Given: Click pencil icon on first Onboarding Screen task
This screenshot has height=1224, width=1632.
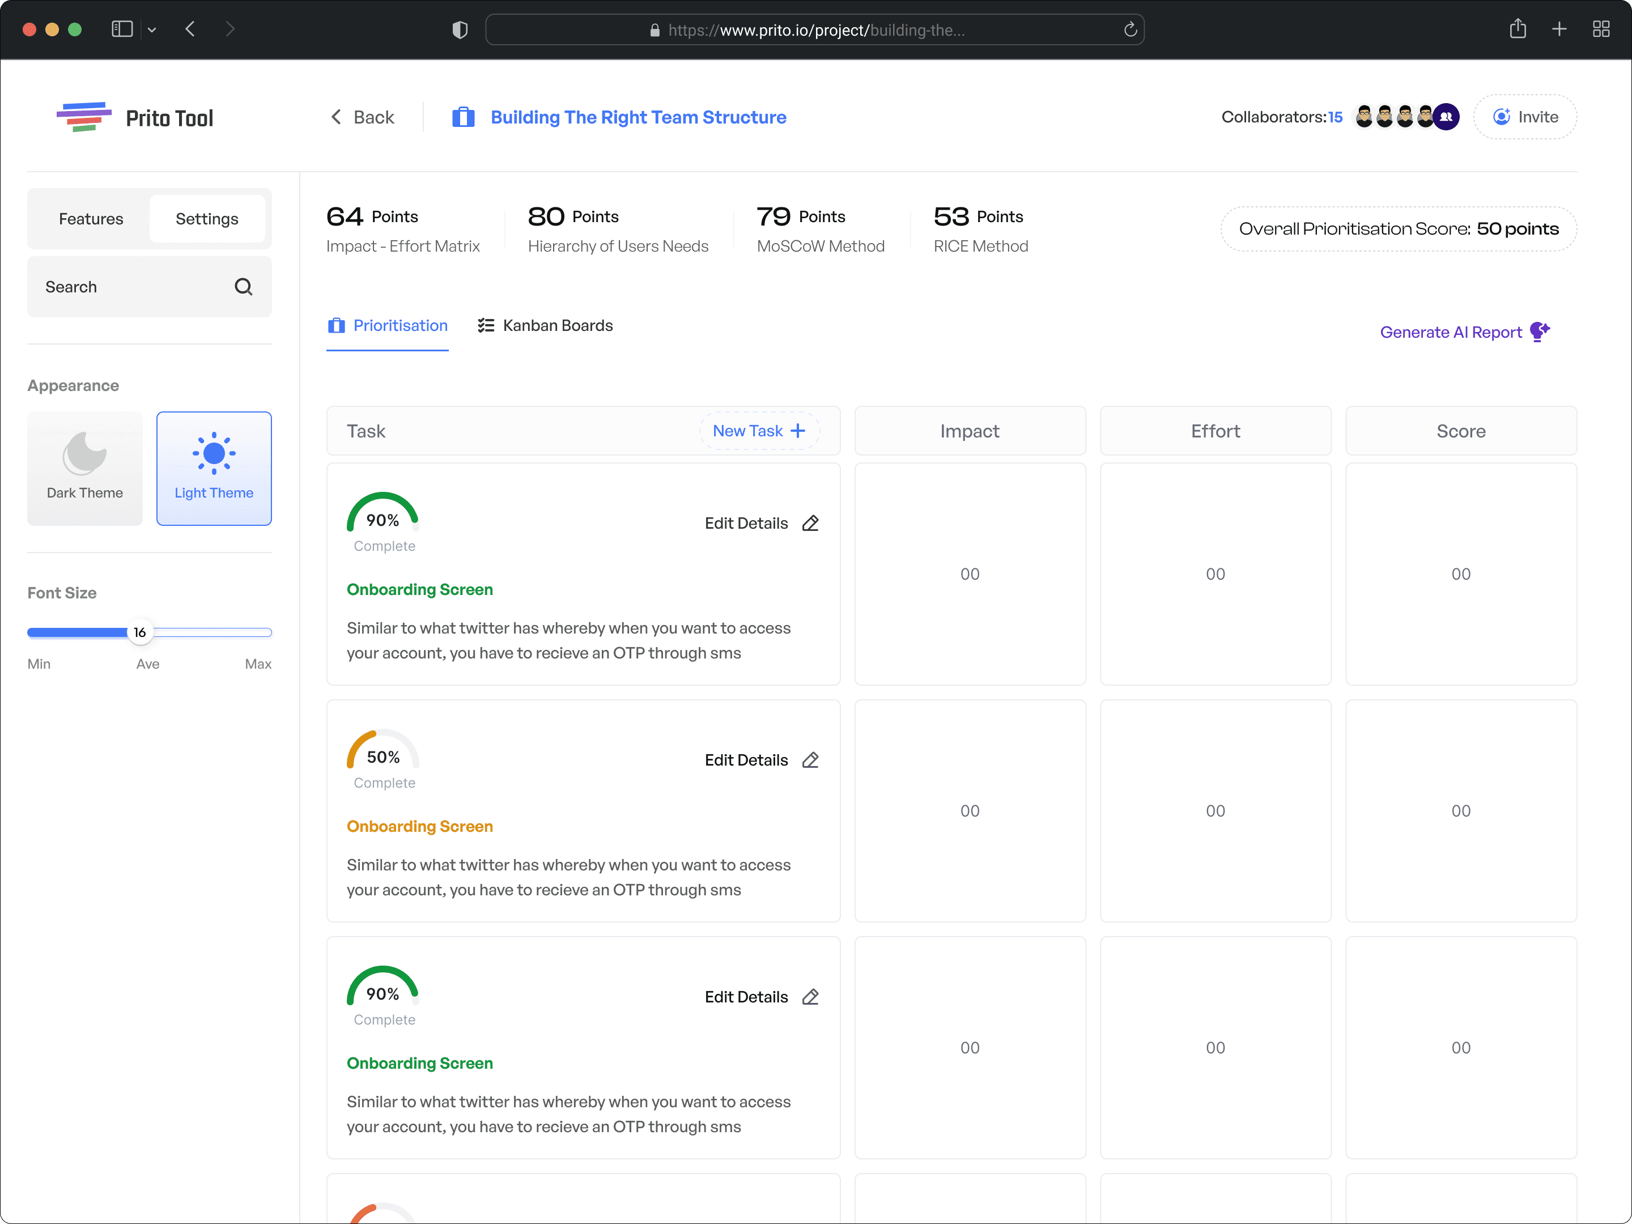Looking at the screenshot, I should point(810,523).
